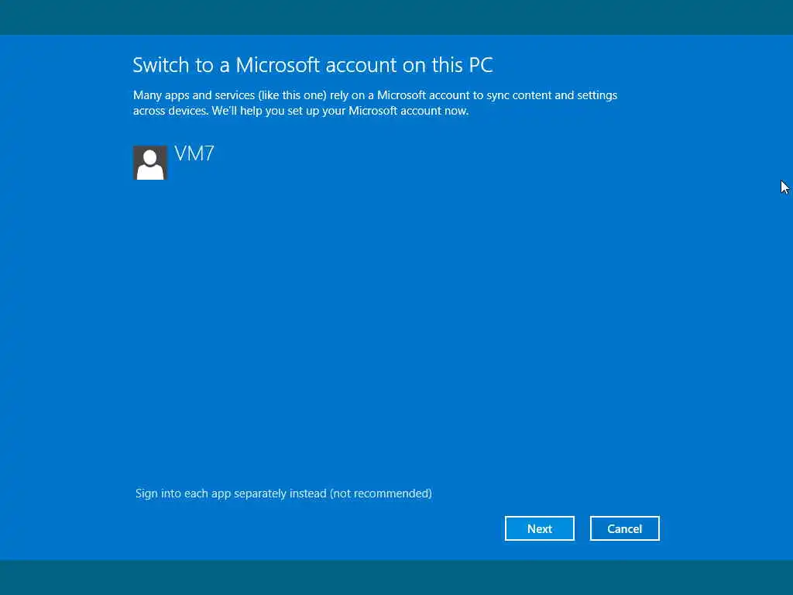Click the word 'Microsoft' in the heading
Viewport: 793px width, 595px height.
click(278, 65)
